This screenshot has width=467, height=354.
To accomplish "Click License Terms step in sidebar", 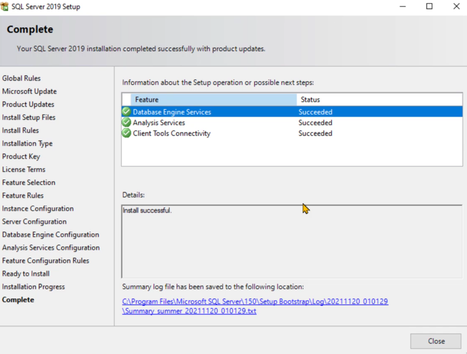I will click(24, 169).
